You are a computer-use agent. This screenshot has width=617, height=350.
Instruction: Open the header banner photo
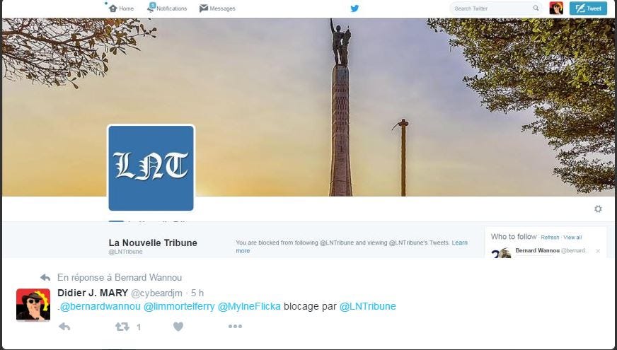click(x=308, y=107)
